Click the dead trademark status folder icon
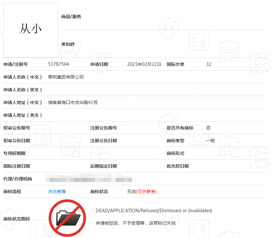Image resolution: width=271 pixels, height=238 pixels. [x=67, y=218]
